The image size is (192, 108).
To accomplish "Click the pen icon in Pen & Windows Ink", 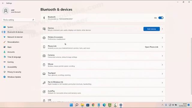I will (x=44, y=83).
